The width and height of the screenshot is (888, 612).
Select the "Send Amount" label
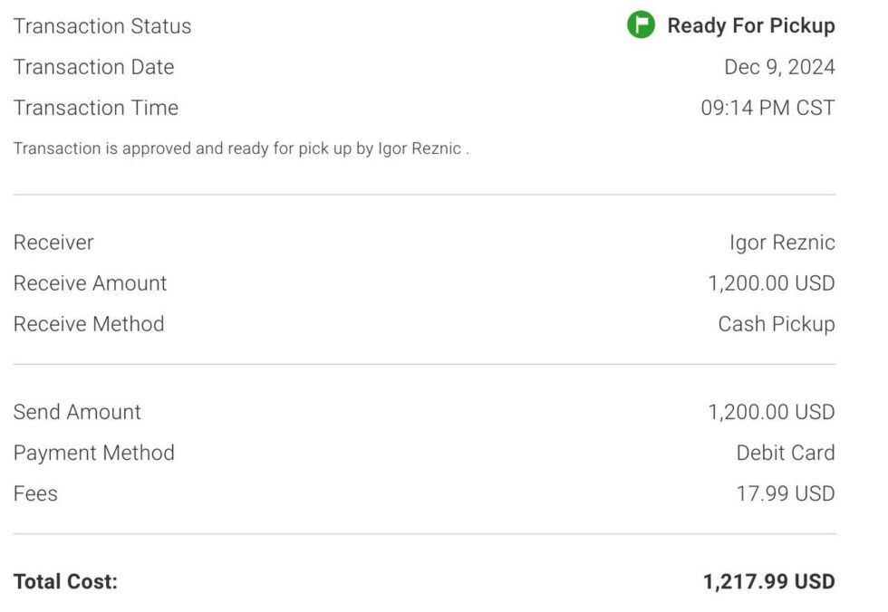point(77,412)
